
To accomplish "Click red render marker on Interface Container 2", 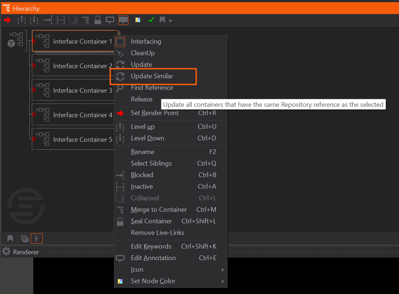I will tap(34, 65).
